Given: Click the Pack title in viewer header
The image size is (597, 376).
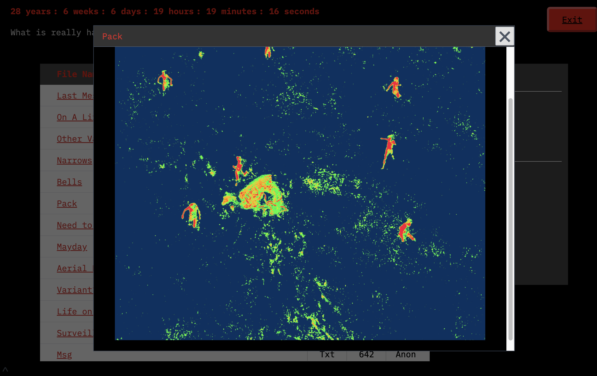Looking at the screenshot, I should point(112,36).
